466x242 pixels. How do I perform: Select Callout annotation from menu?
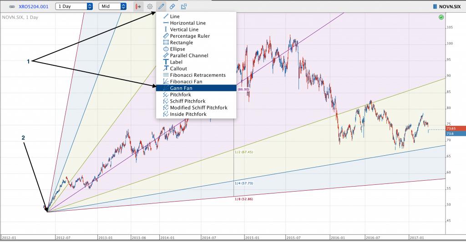(178, 69)
